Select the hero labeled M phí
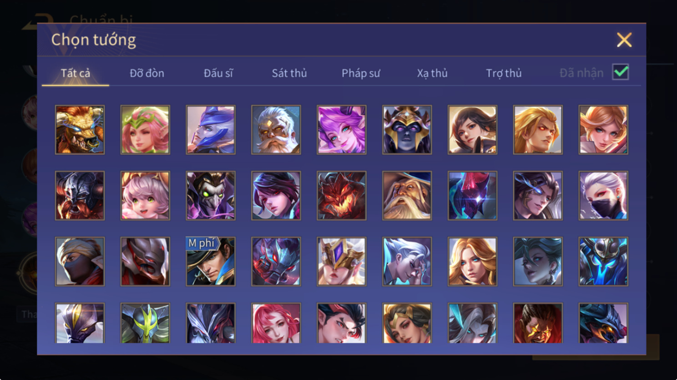The width and height of the screenshot is (677, 380). [x=211, y=262]
